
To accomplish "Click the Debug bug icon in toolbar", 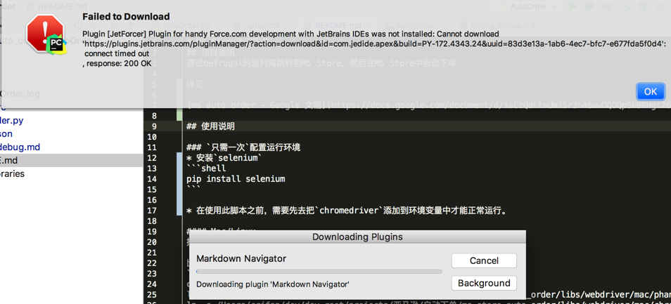I will pyautogui.click(x=589, y=7).
